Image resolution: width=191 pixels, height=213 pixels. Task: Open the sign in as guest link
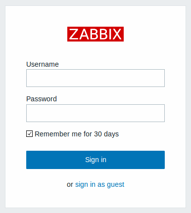click(x=99, y=184)
